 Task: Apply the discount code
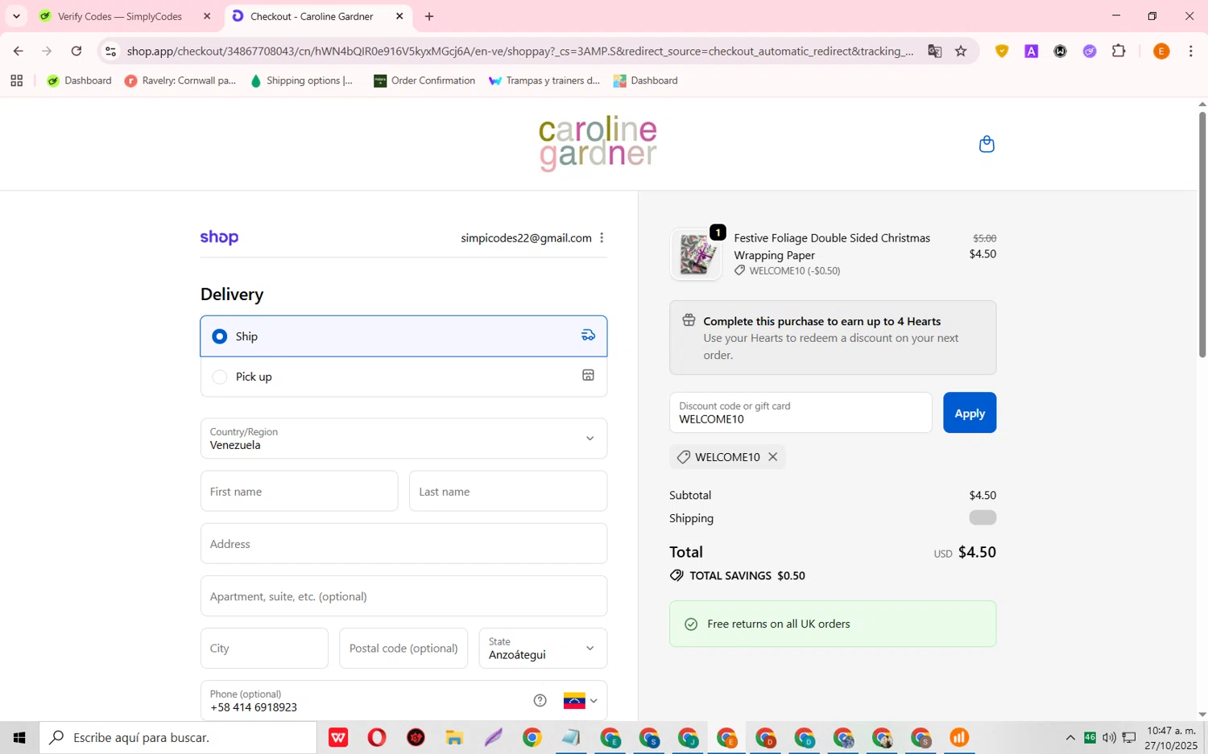(x=970, y=413)
